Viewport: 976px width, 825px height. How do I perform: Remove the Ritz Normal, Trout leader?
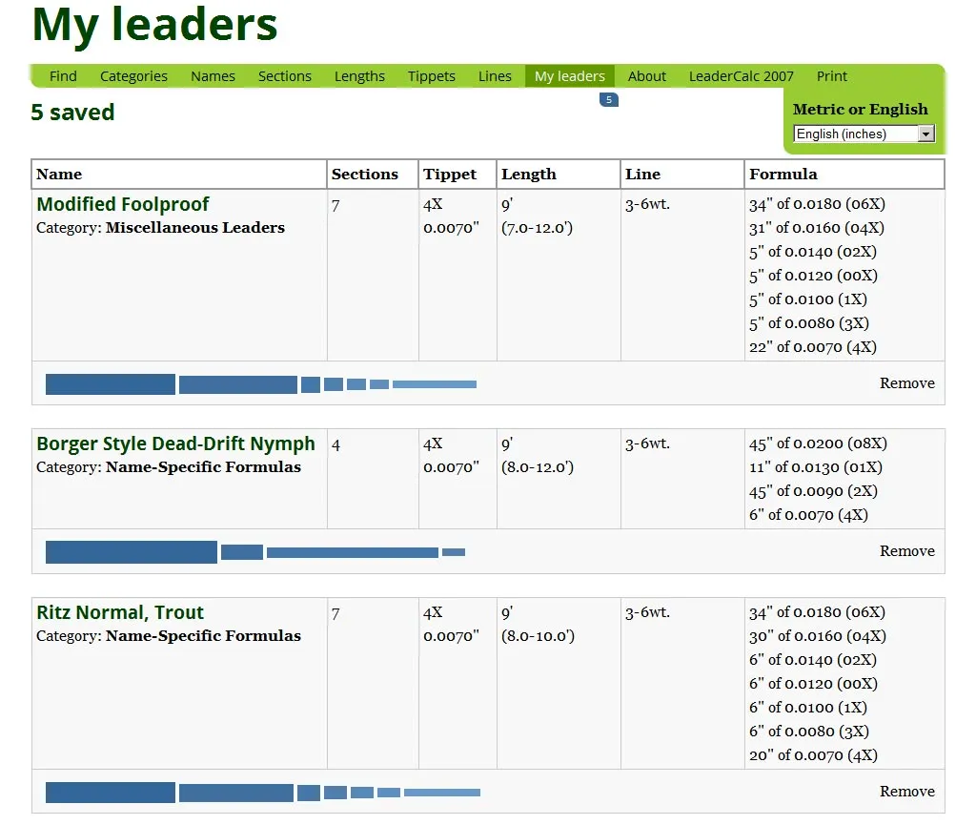[906, 792]
